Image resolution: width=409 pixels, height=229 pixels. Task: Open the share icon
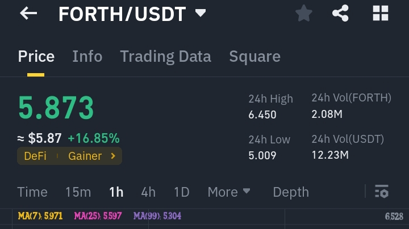340,13
